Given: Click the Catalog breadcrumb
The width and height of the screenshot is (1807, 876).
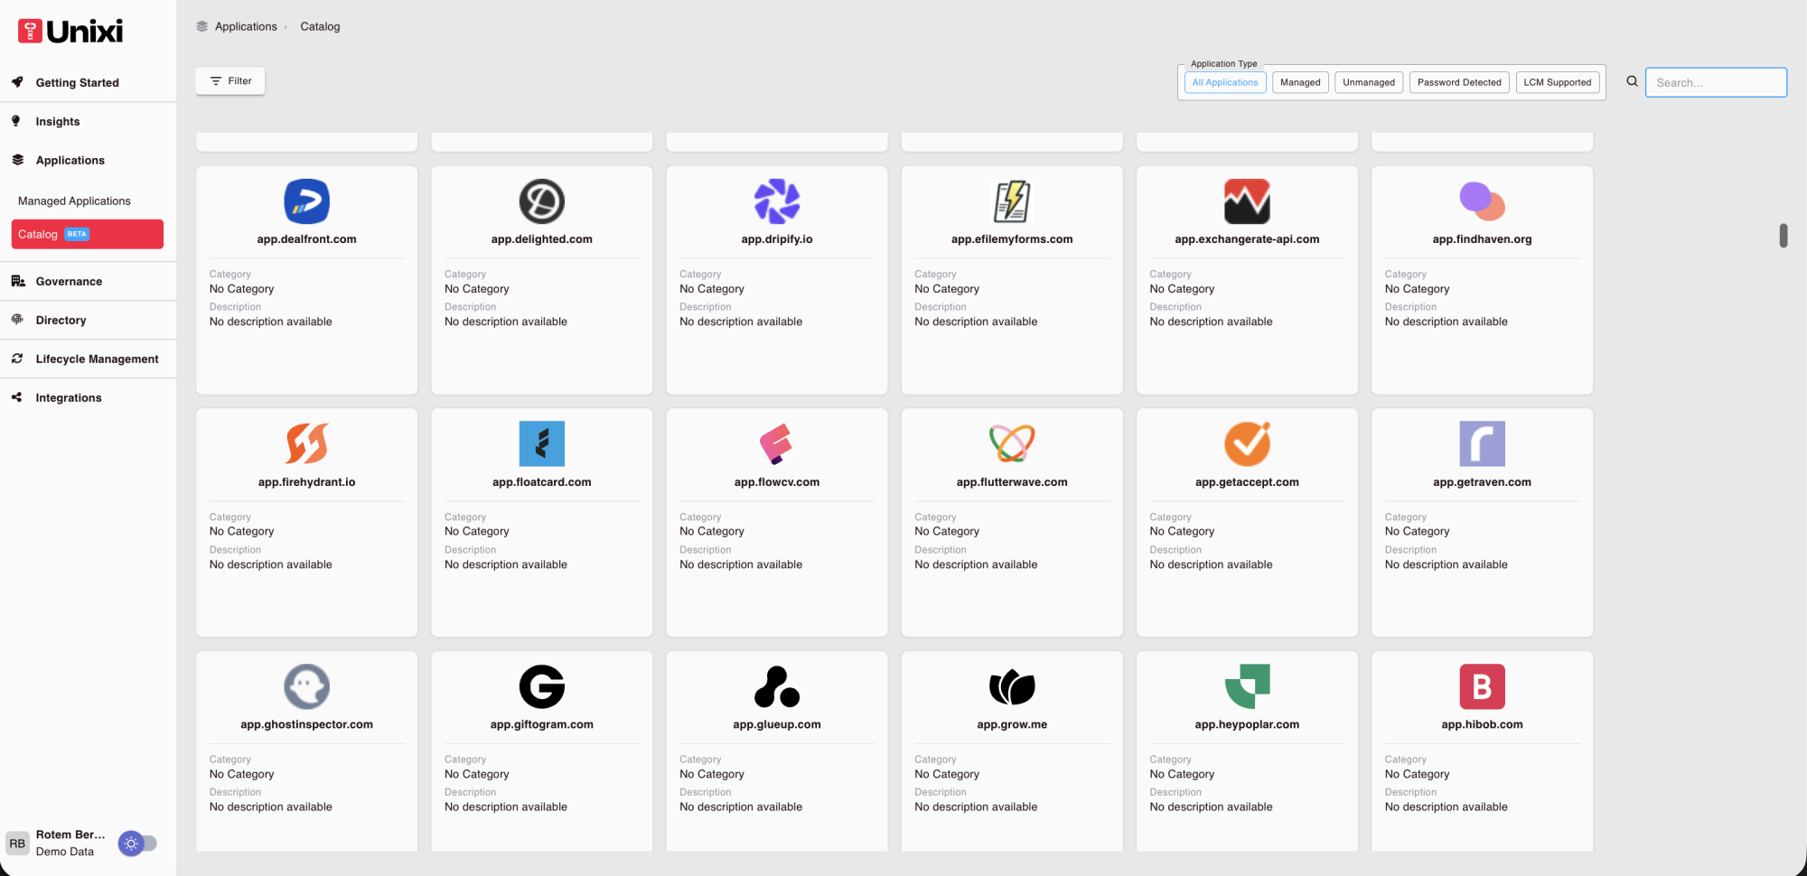Looking at the screenshot, I should pyautogui.click(x=320, y=26).
